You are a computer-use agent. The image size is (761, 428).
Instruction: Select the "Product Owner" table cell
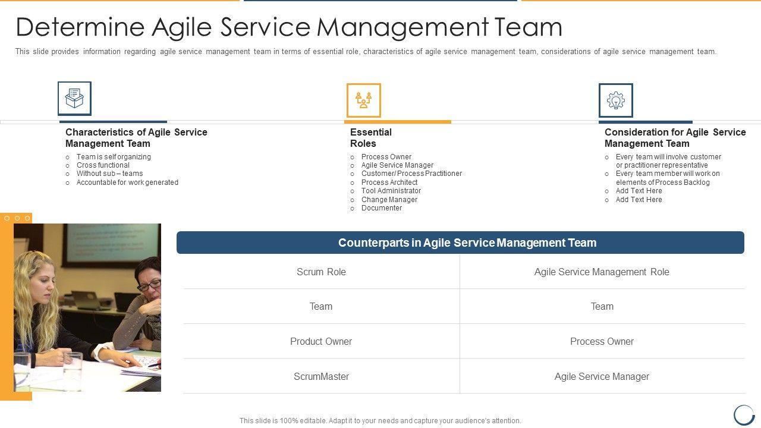321,341
